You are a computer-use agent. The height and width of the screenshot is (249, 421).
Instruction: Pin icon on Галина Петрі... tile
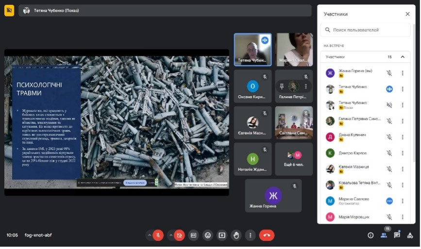click(282, 86)
